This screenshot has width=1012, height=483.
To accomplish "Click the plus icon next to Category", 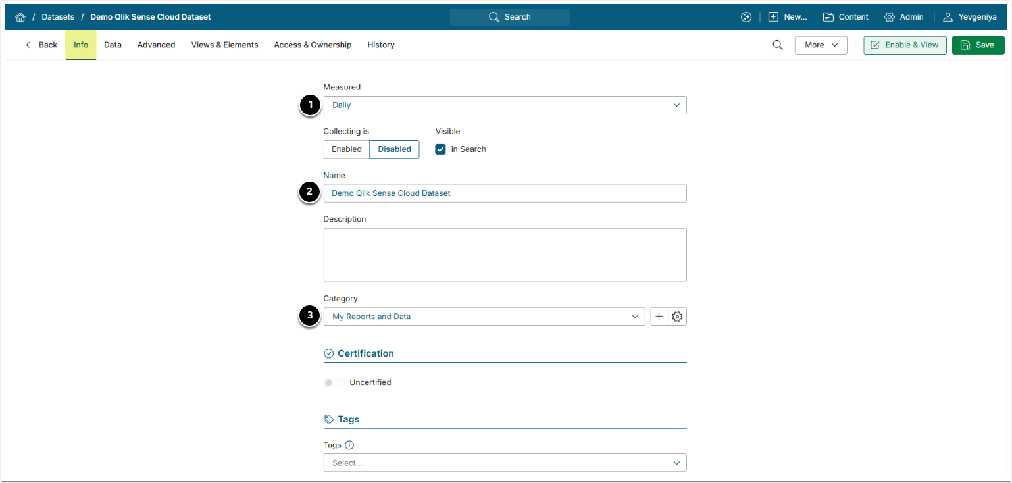I will click(659, 317).
